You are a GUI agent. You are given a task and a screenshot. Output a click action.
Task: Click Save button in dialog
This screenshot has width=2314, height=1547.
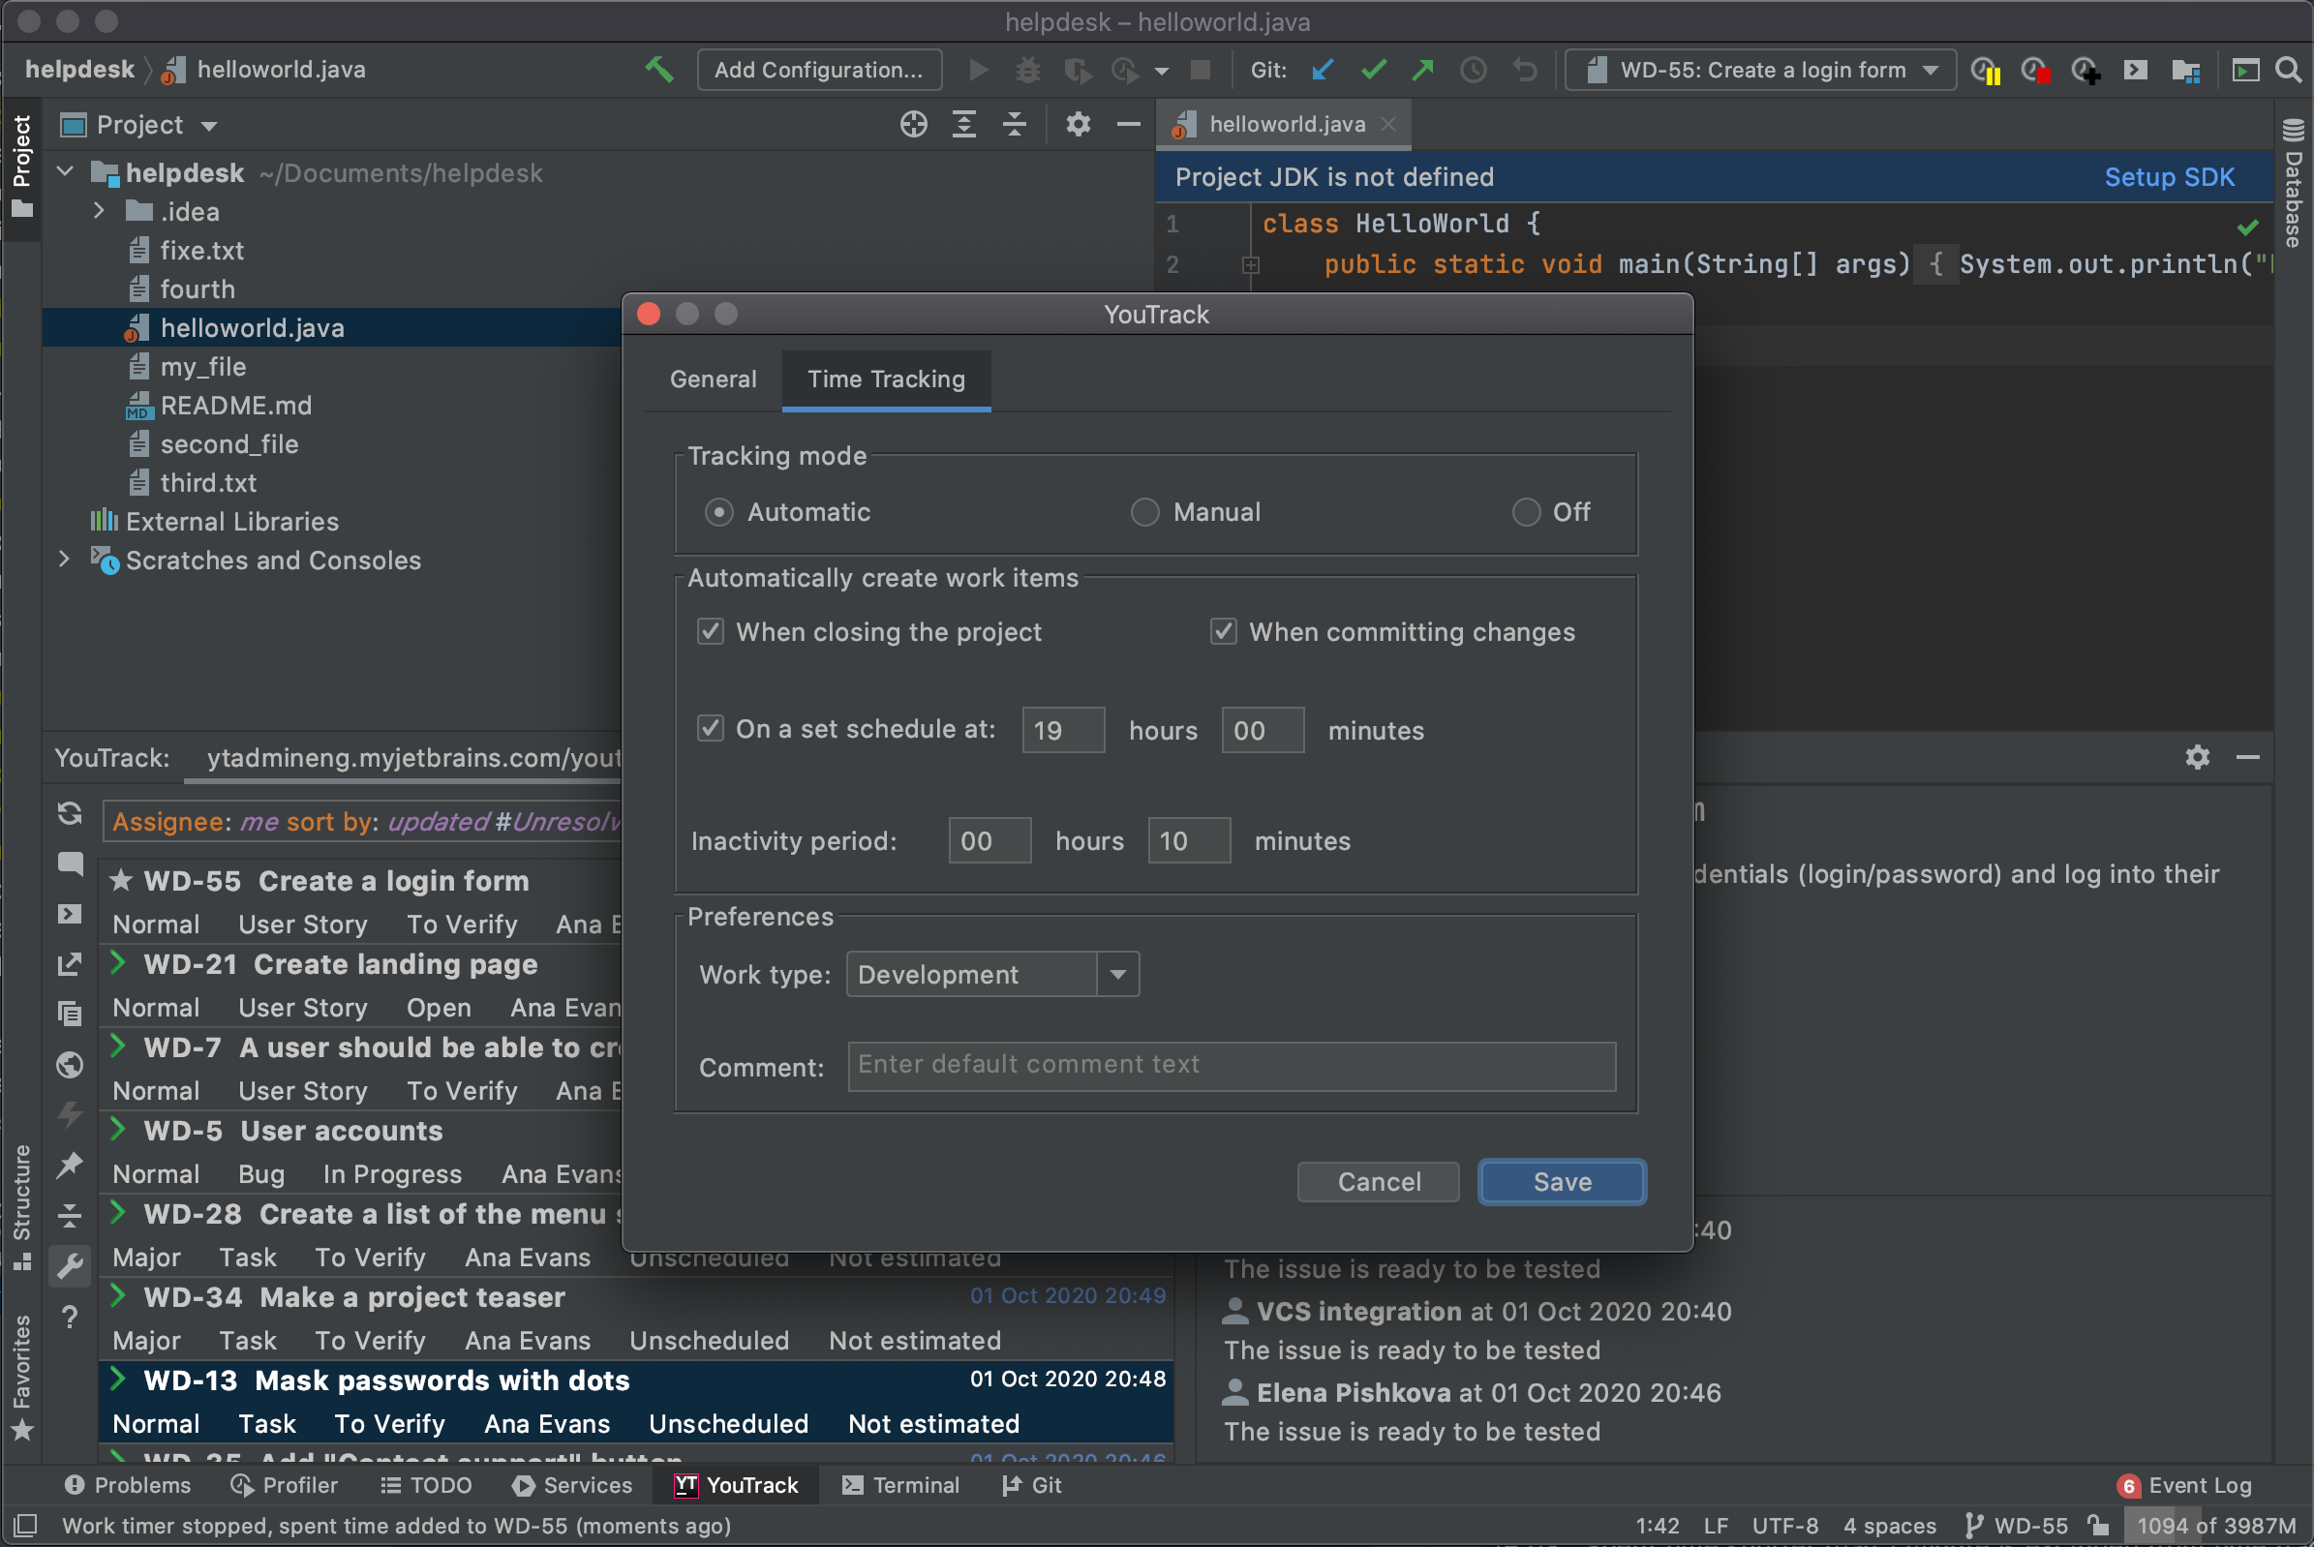click(1561, 1182)
